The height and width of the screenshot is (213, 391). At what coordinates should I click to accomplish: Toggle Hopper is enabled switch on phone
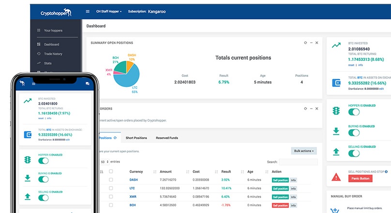pos(44,161)
